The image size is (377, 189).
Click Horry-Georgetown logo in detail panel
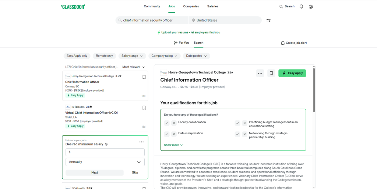coord(163,72)
